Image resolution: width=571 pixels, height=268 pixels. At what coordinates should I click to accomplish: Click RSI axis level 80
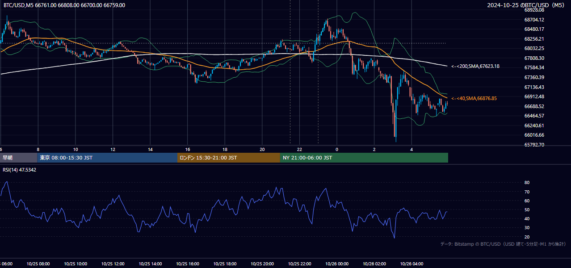tap(527, 183)
